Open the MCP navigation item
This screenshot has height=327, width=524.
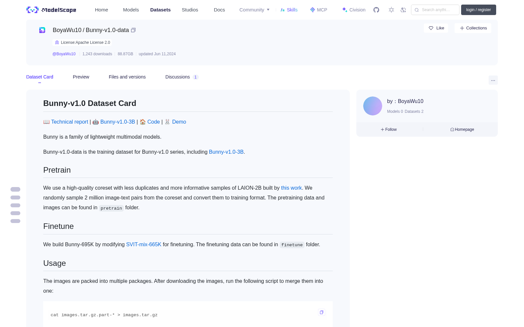coord(319,10)
